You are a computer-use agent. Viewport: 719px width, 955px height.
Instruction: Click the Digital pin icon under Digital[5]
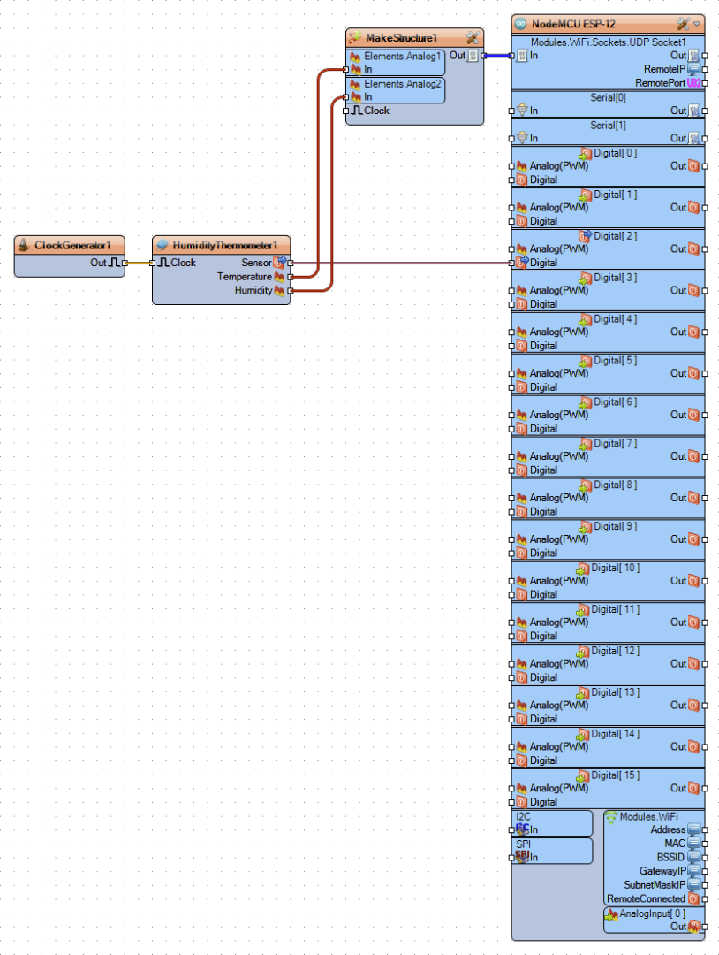pyautogui.click(x=520, y=386)
